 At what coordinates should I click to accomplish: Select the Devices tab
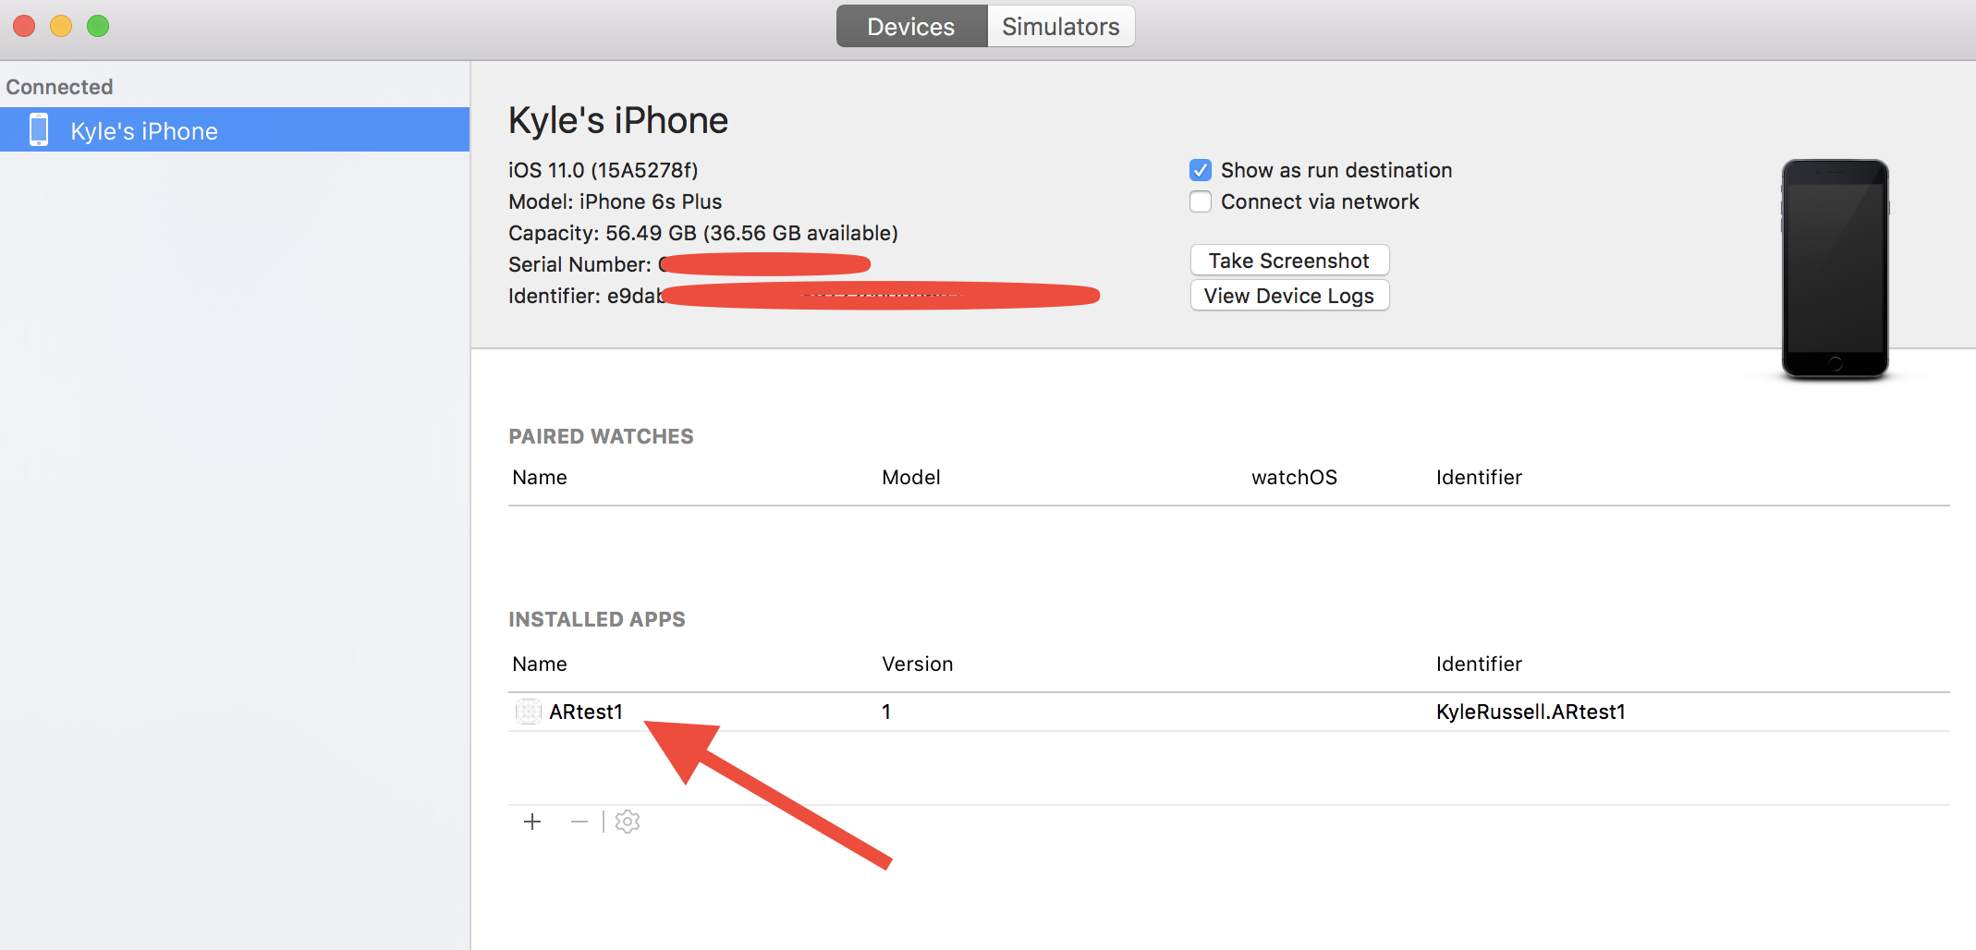tap(911, 27)
